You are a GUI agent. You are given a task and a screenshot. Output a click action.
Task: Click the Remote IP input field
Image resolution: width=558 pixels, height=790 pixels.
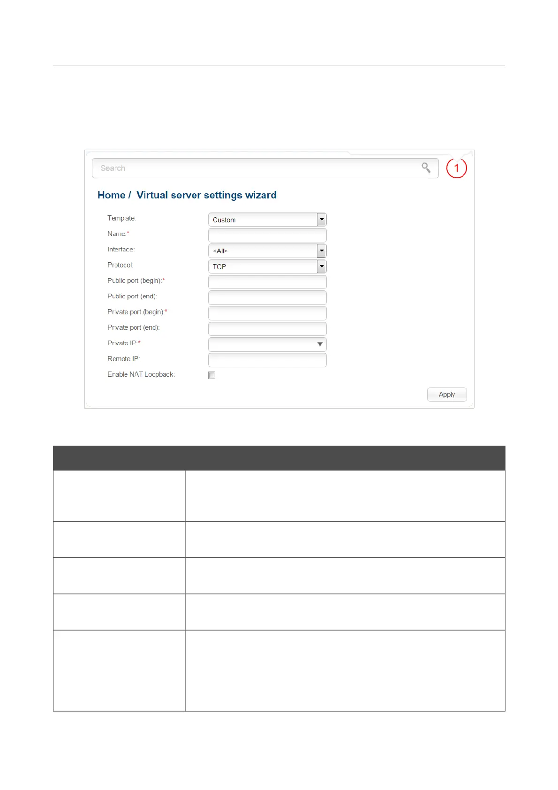[267, 360]
